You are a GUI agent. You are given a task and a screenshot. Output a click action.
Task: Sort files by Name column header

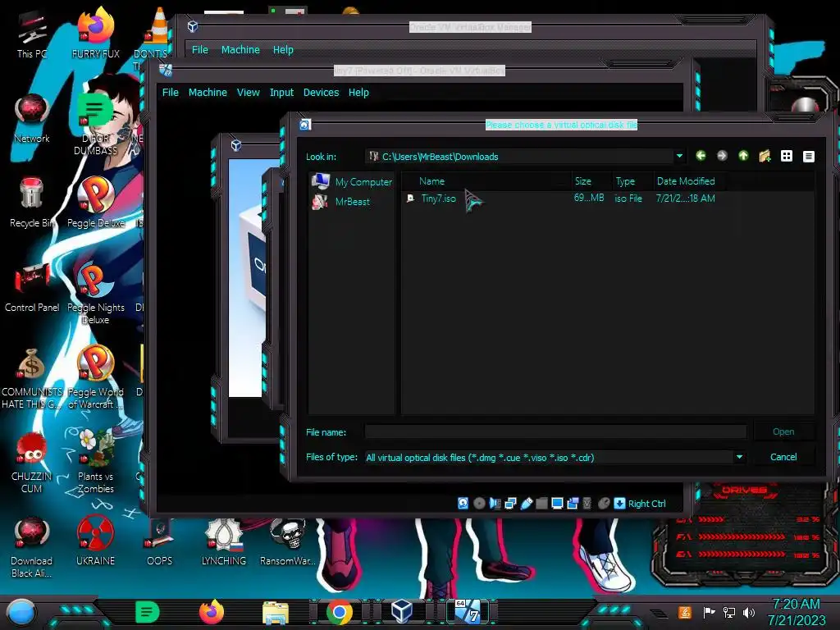(x=431, y=181)
